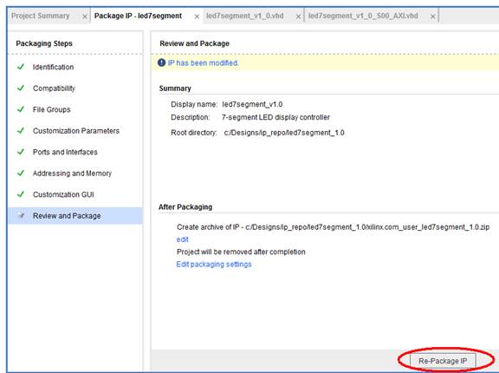The width and height of the screenshot is (499, 373).
Task: Click the edit archive link
Action: click(182, 239)
